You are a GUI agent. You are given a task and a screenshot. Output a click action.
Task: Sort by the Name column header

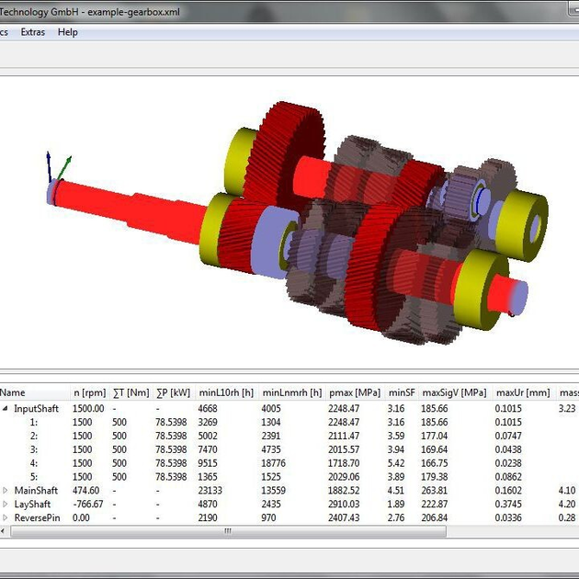point(14,392)
